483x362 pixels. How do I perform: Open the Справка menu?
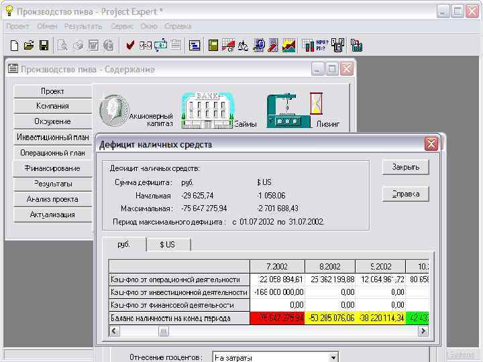pyautogui.click(x=178, y=26)
